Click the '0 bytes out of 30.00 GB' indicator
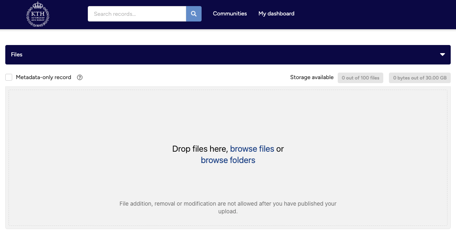This screenshot has height=234, width=456. click(419, 77)
